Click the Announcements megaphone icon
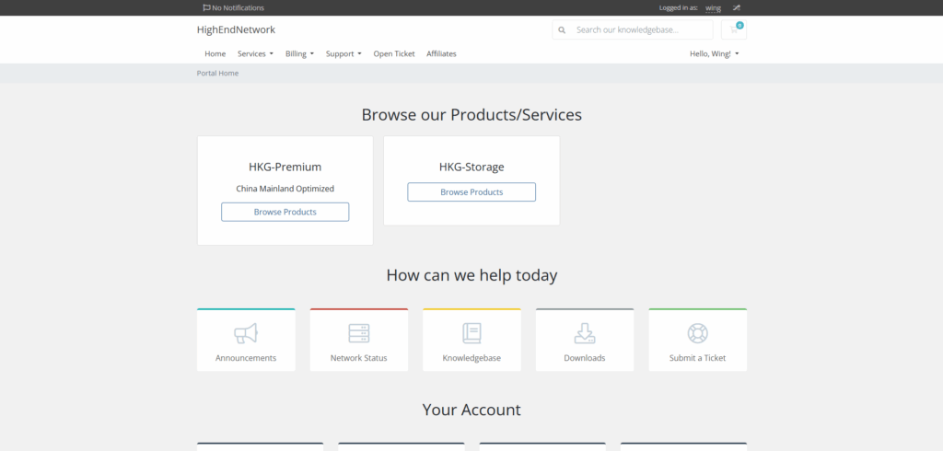 [246, 333]
